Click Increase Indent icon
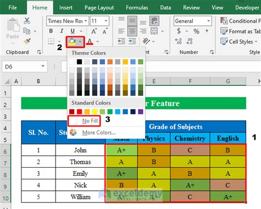Screen dimensions: 261x209 [x=132, y=41]
